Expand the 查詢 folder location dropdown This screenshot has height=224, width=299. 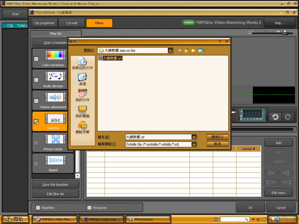[170, 50]
